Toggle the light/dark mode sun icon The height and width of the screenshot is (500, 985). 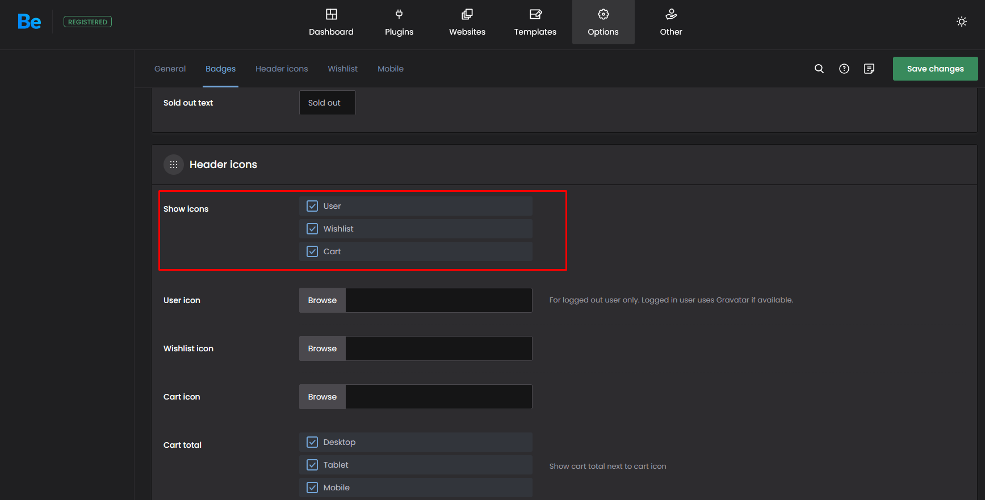point(962,22)
